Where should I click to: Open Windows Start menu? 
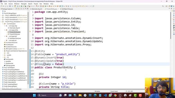34,95
